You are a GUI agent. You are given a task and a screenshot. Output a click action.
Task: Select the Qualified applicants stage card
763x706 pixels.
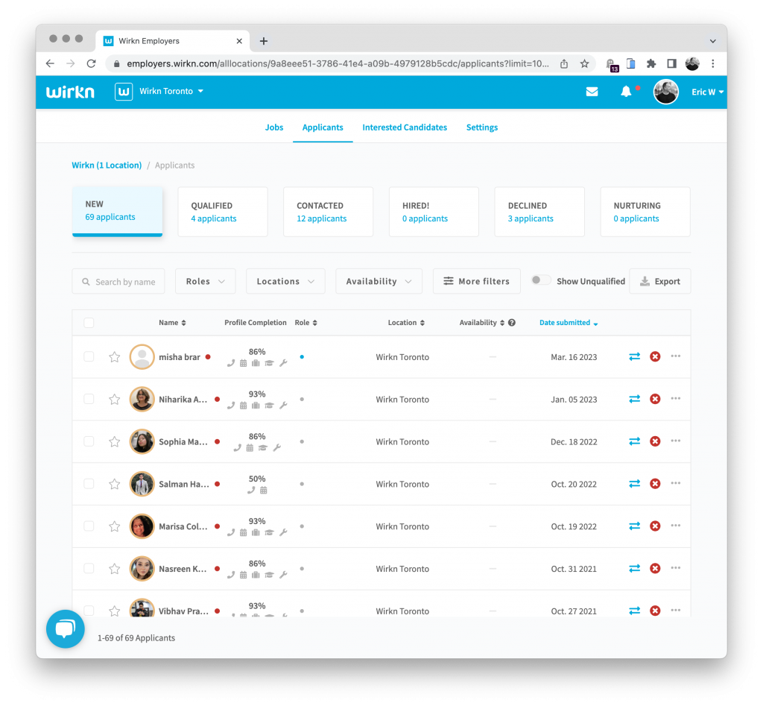222,212
